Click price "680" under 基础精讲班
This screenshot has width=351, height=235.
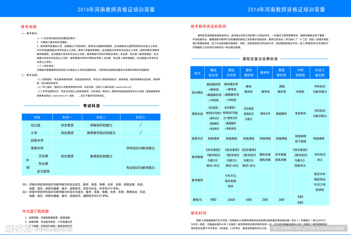pos(249,200)
